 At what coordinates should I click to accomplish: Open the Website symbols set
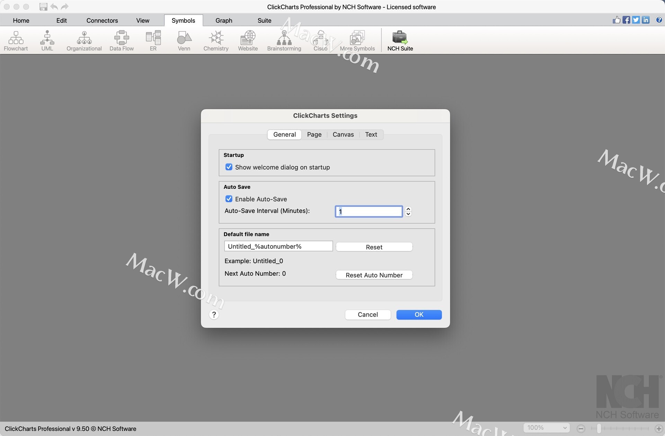coord(248,41)
